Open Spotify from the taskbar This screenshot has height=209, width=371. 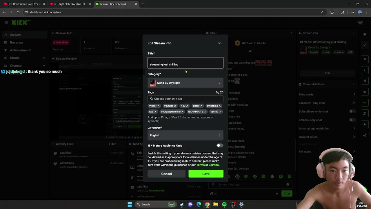tap(224, 204)
